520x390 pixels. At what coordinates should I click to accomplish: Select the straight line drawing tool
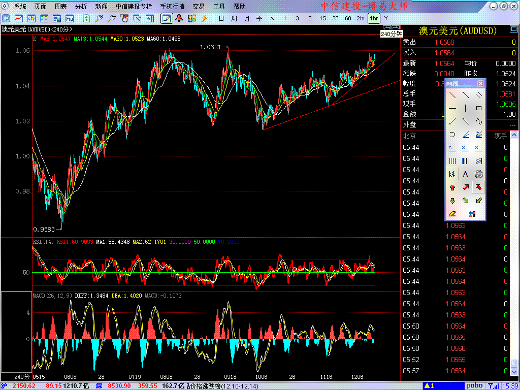click(452, 95)
